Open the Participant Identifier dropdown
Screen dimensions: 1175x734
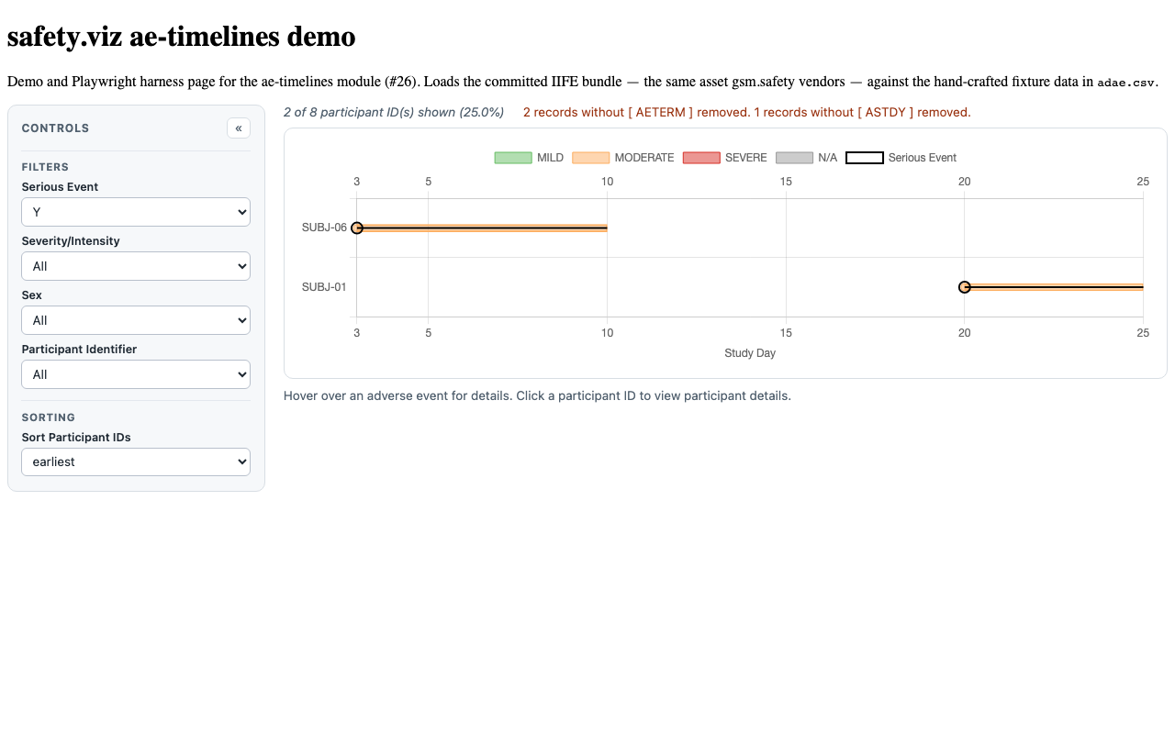click(136, 374)
